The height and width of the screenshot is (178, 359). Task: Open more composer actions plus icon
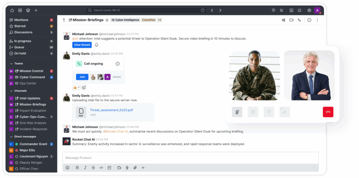click(x=143, y=168)
